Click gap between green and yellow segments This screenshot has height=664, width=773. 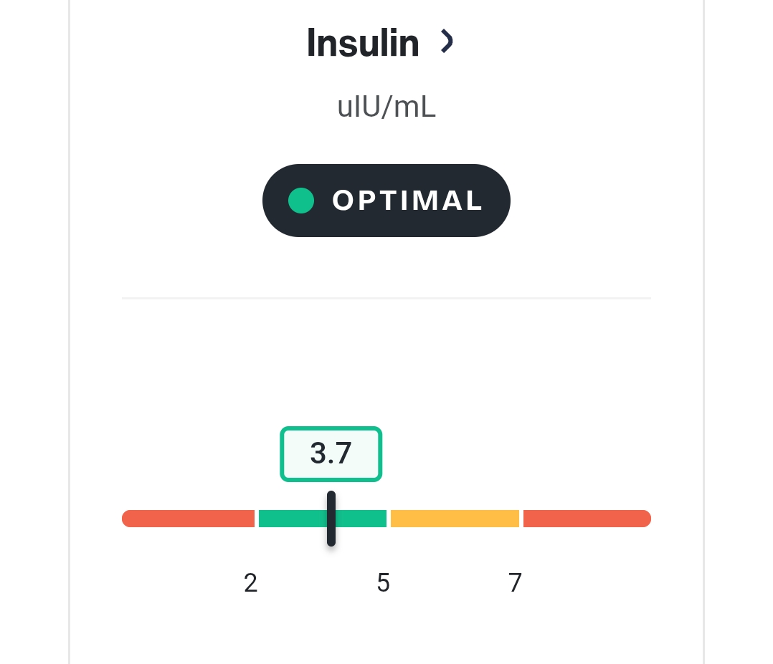pos(389,519)
